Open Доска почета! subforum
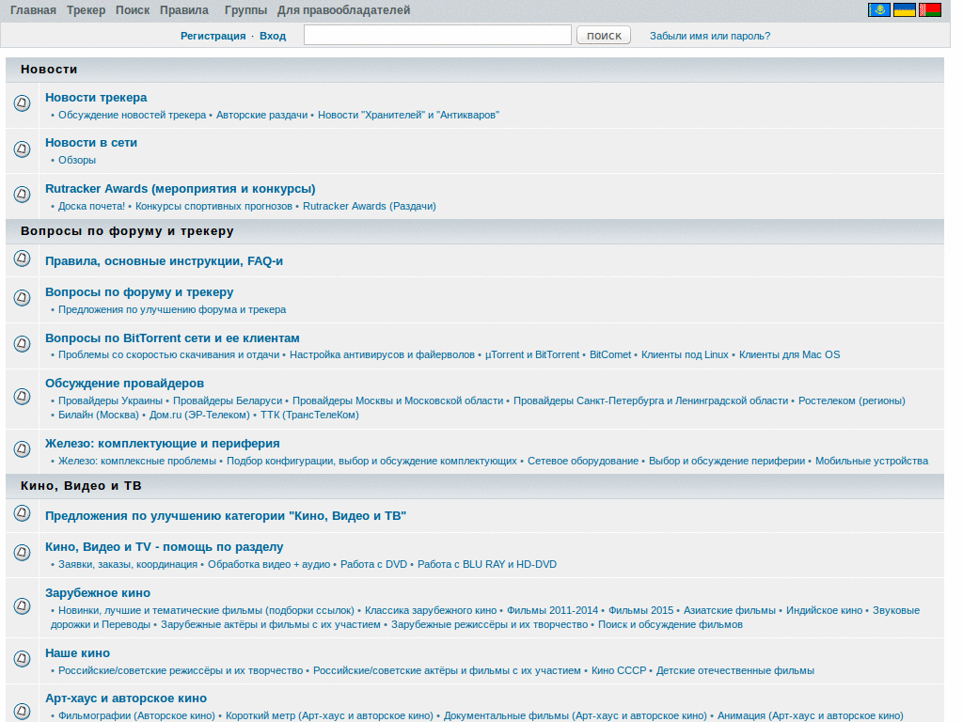 tap(91, 206)
